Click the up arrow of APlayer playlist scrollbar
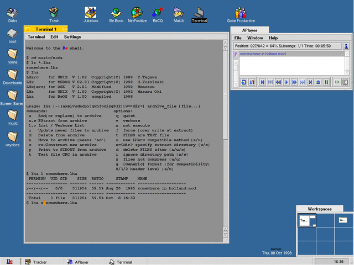This screenshot has height=265, width=354. click(347, 54)
